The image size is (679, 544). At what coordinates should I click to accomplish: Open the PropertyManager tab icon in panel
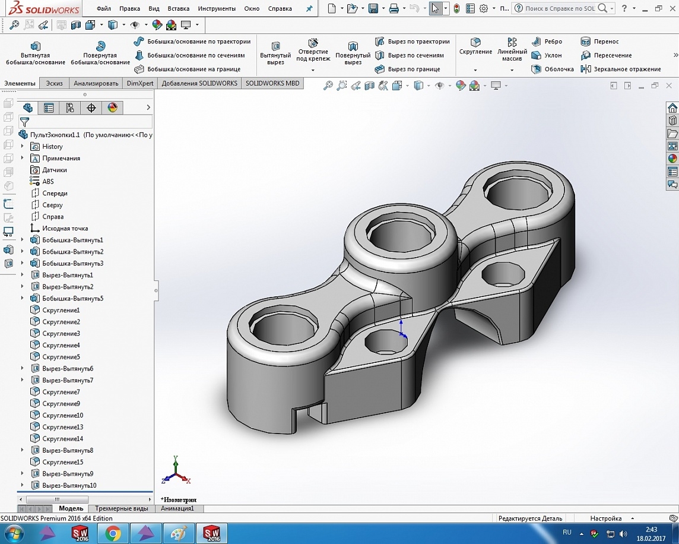[49, 107]
